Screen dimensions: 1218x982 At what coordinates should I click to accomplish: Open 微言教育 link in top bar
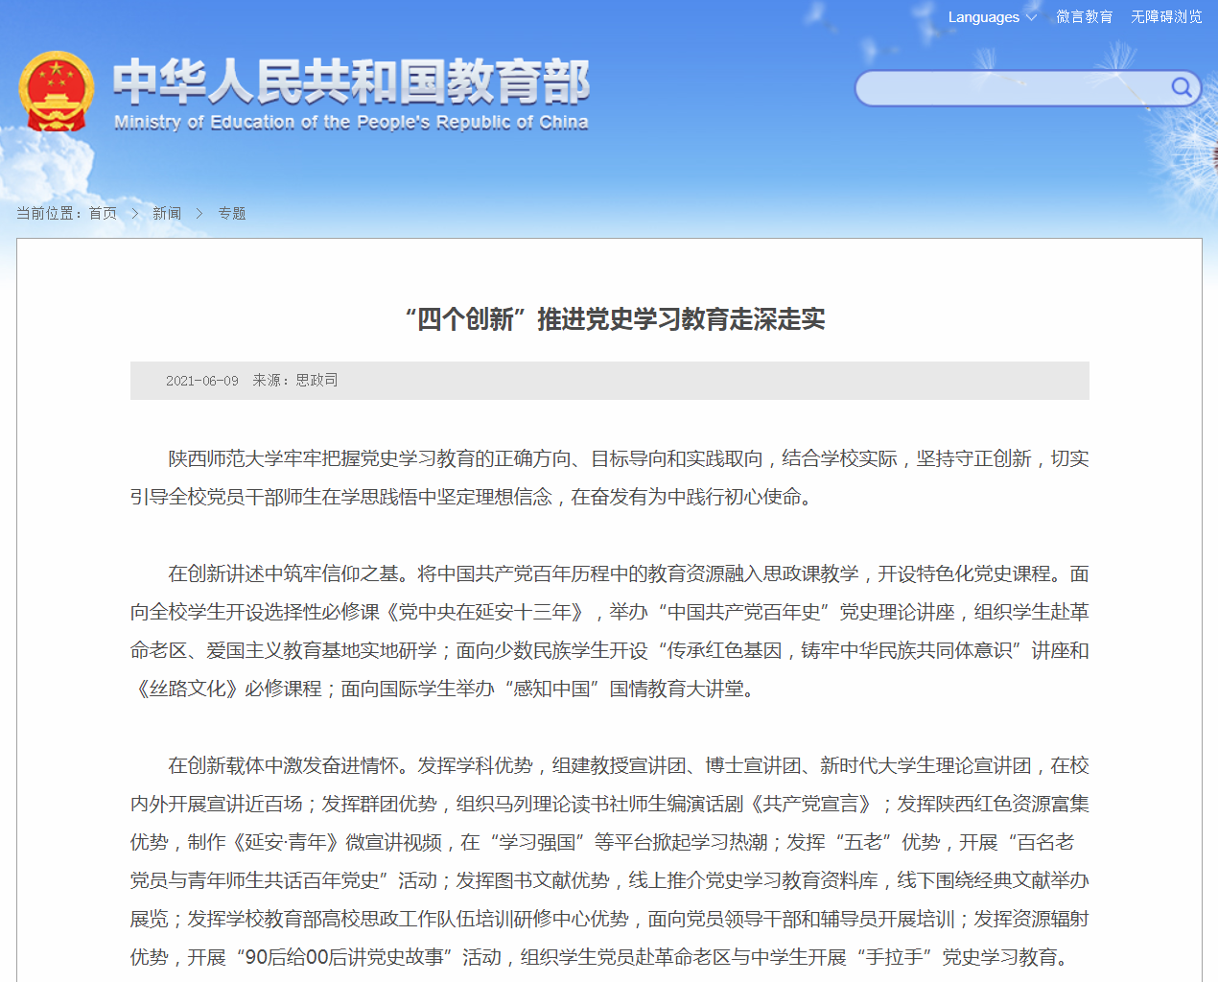[x=1084, y=17]
